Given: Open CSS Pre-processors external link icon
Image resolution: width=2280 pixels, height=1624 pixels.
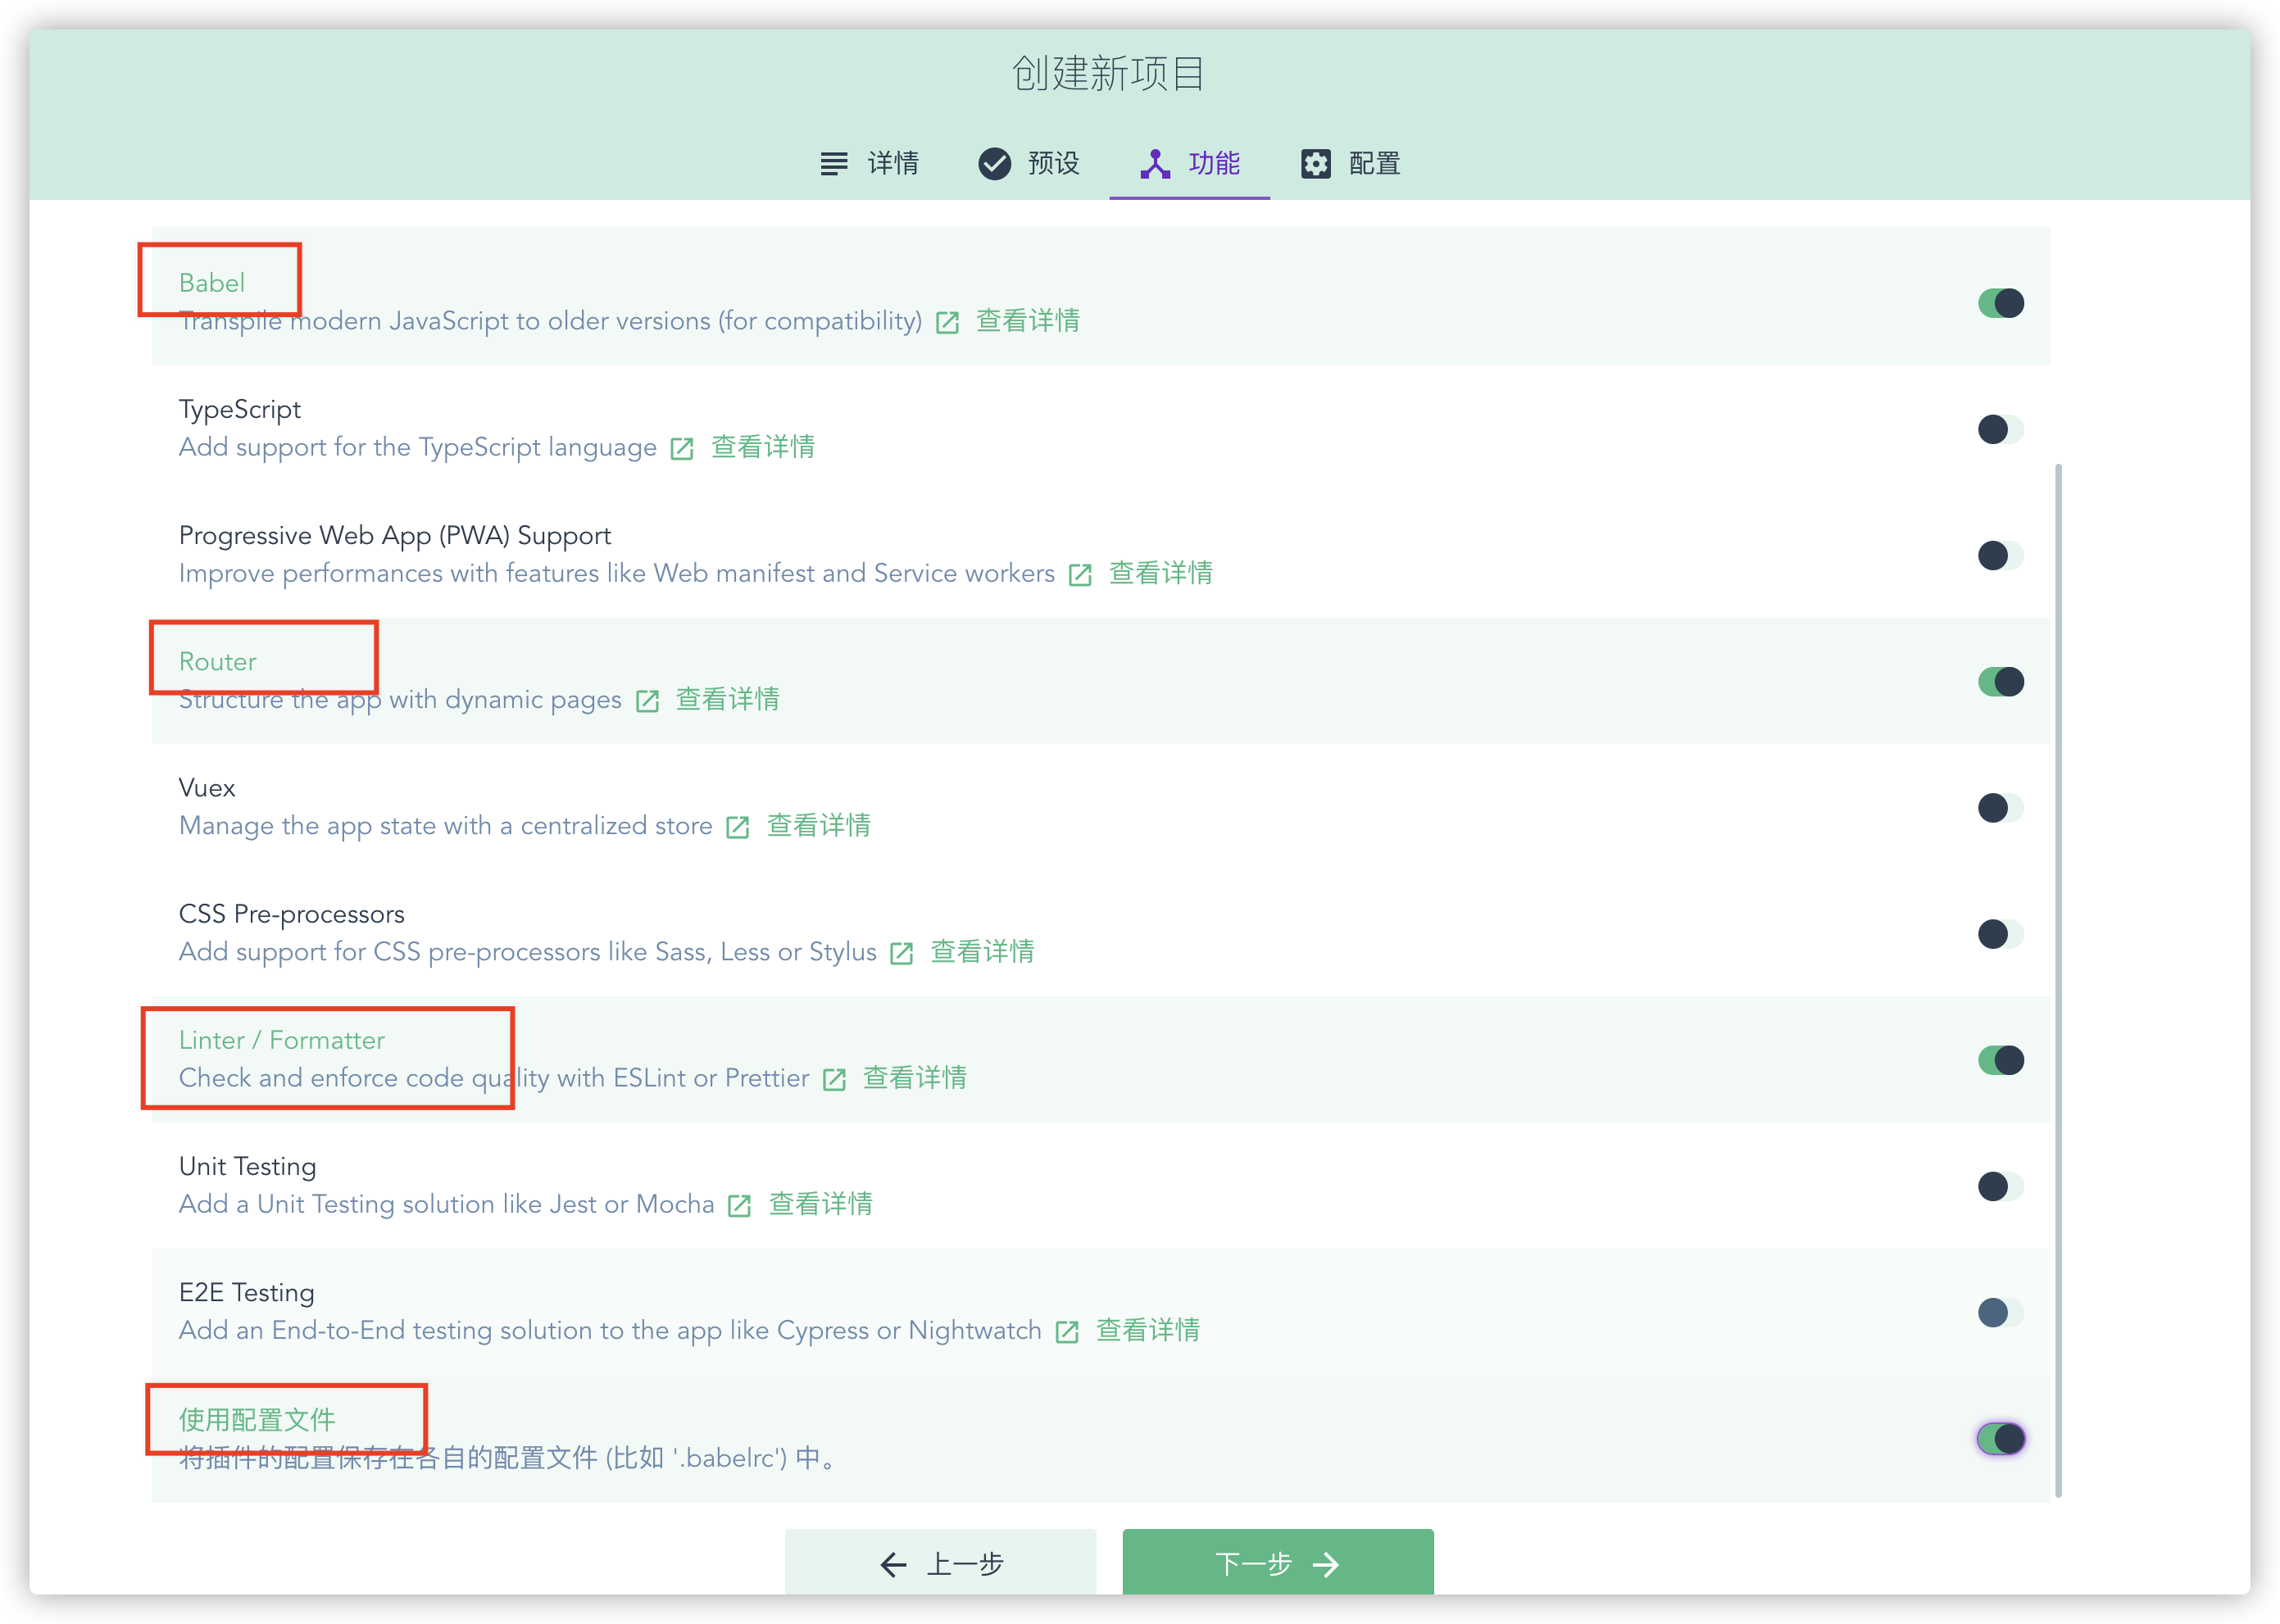Looking at the screenshot, I should point(902,953).
